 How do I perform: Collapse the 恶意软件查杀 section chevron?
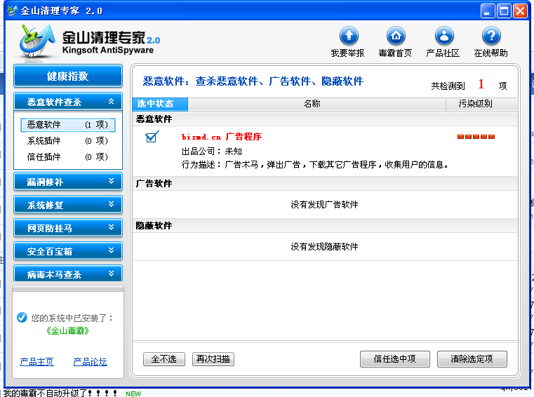click(111, 102)
